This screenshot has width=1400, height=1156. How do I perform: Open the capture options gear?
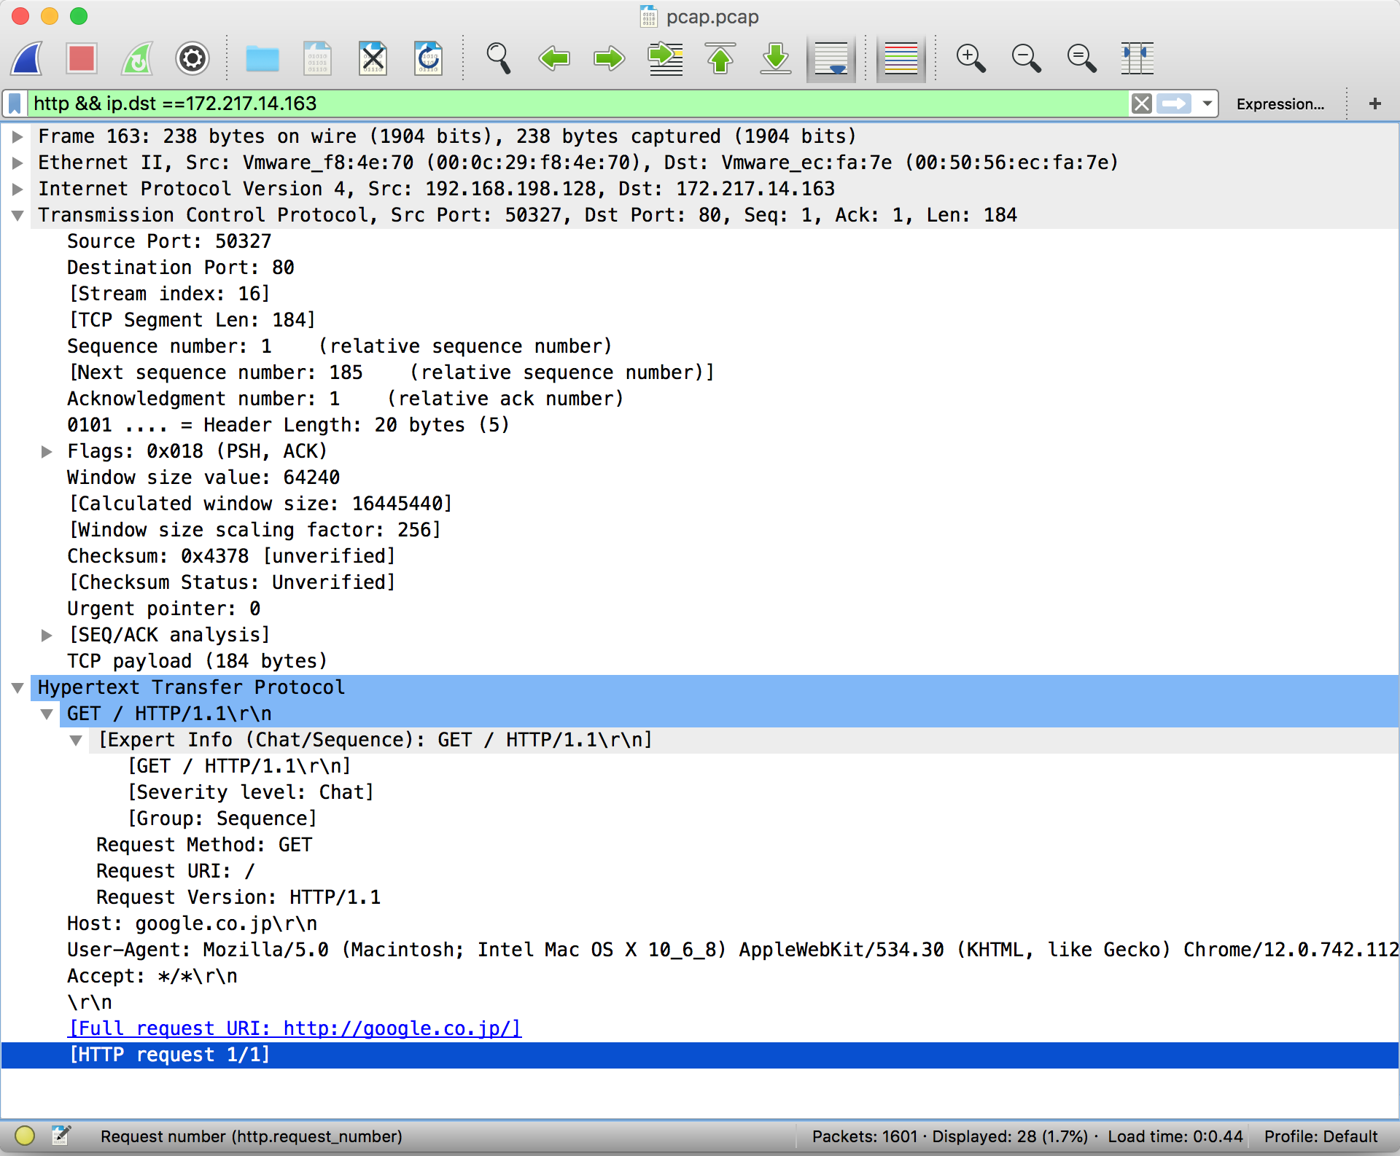tap(192, 58)
